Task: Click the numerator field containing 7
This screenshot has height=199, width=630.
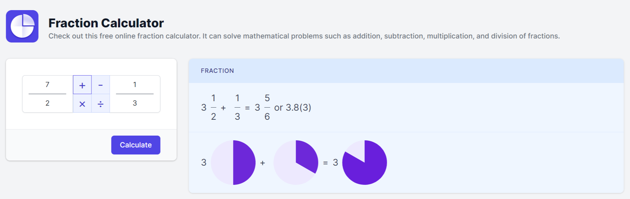Action: point(47,85)
